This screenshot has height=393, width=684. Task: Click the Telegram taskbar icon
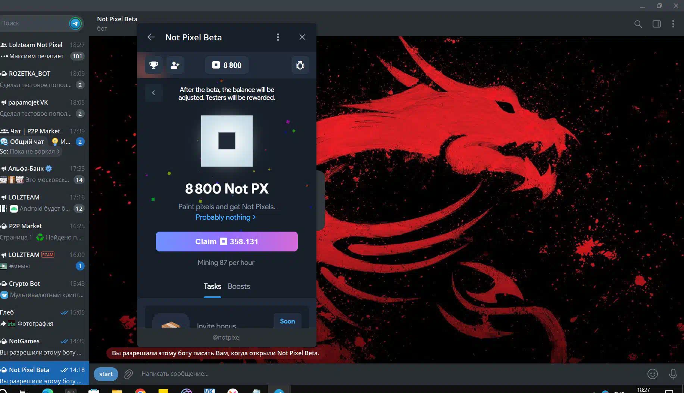coord(279,391)
